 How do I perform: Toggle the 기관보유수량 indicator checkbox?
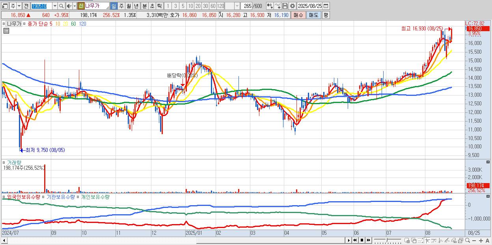click(43, 197)
